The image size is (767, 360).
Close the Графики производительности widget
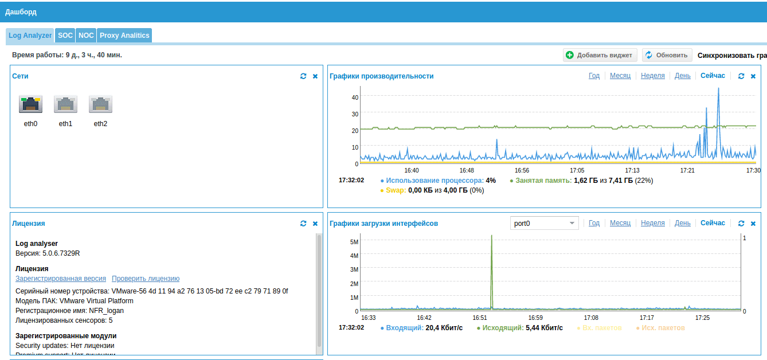pos(753,76)
